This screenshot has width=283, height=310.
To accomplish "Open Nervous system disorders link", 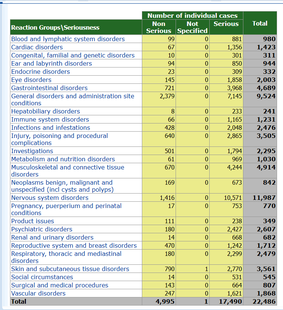I will pyautogui.click(x=50, y=198).
